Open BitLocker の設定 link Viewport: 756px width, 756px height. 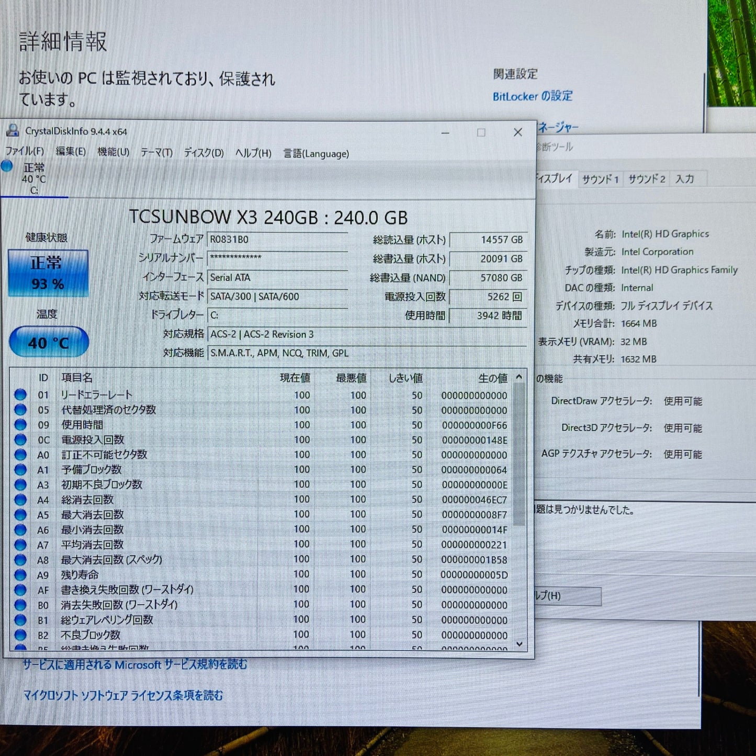(532, 96)
